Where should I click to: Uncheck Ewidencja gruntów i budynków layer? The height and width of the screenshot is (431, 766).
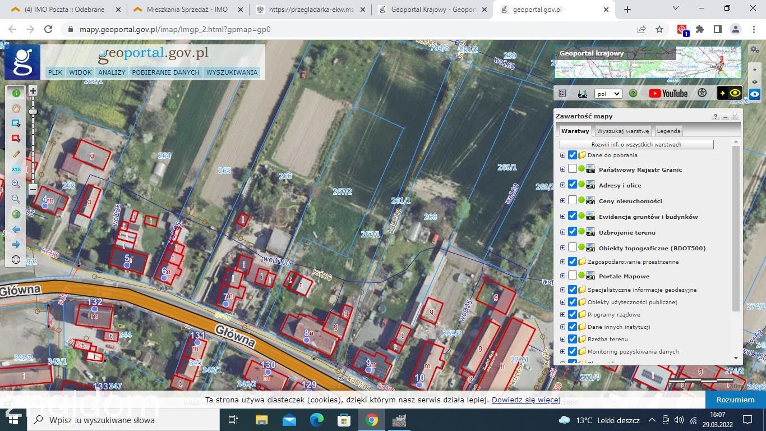point(573,216)
